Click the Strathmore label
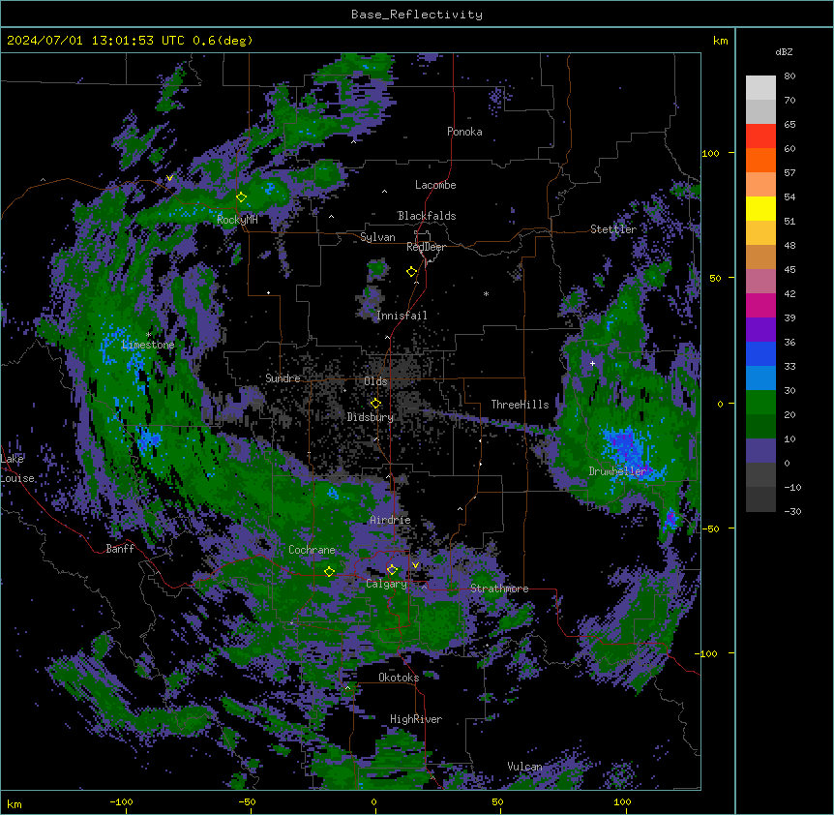 (499, 589)
